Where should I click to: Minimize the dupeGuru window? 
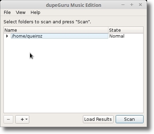click(123, 5)
